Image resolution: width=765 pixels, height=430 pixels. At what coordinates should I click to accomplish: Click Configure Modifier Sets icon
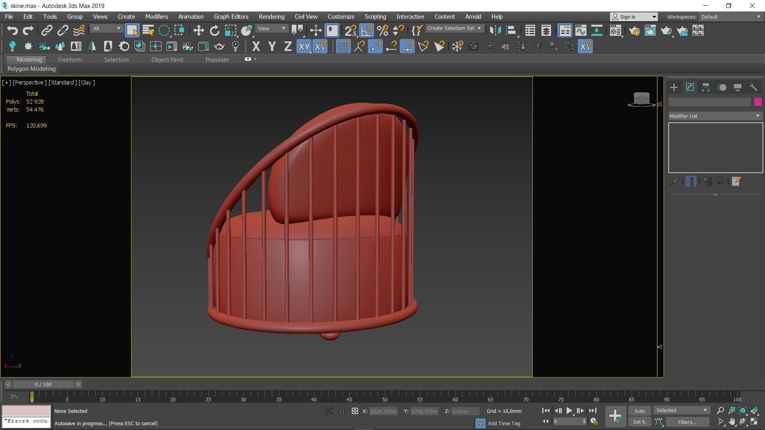736,182
